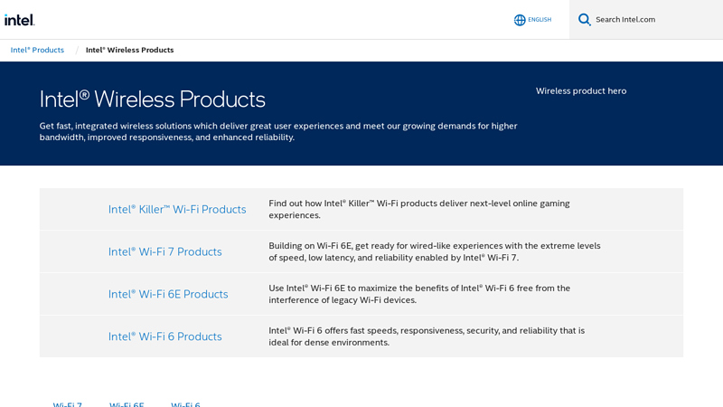
Task: Click 'Building on Wi-Fi 6E' description
Action: tap(435, 251)
